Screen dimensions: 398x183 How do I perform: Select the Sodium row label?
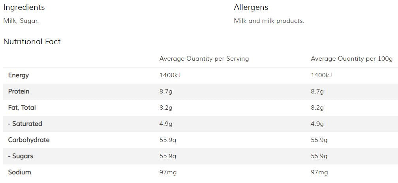19,172
